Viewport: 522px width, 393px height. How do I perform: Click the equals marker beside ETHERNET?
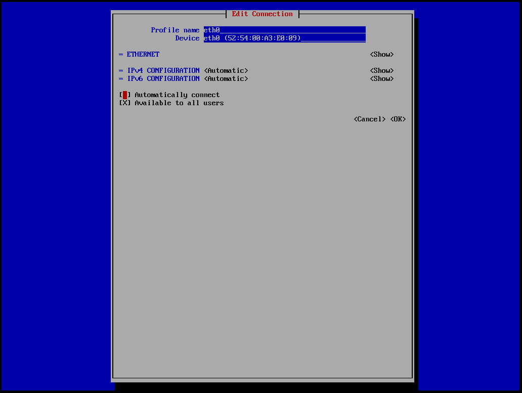click(121, 54)
